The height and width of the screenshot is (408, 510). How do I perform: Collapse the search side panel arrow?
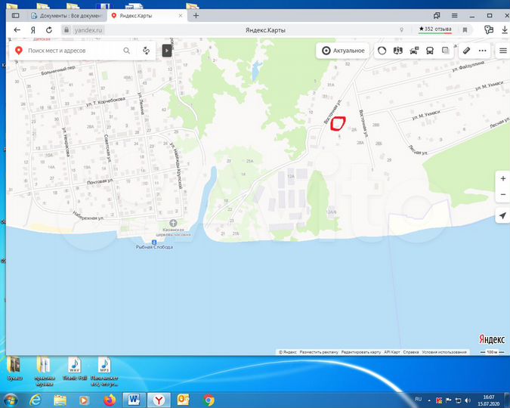pyautogui.click(x=167, y=51)
